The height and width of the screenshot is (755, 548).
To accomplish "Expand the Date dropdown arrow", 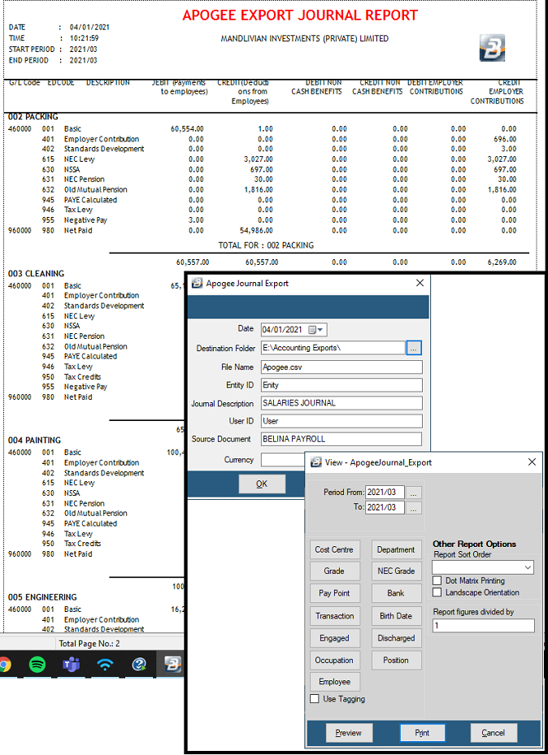I will pyautogui.click(x=320, y=330).
